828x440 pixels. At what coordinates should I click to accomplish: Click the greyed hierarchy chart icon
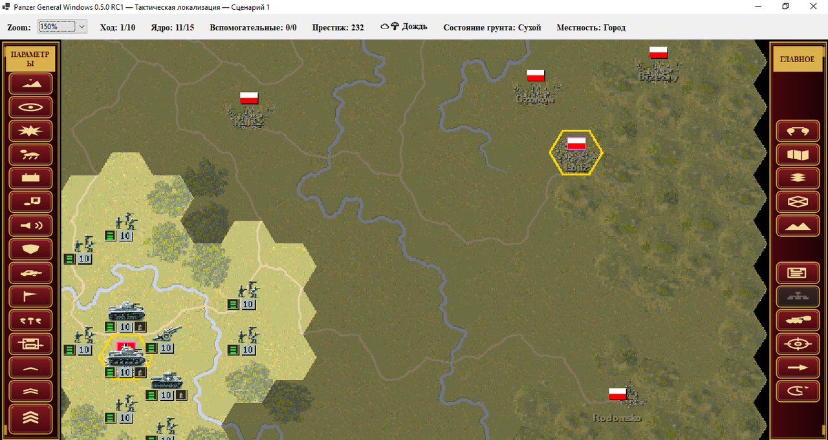[797, 296]
